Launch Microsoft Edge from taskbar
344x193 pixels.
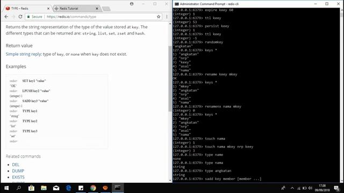click(x=68, y=188)
